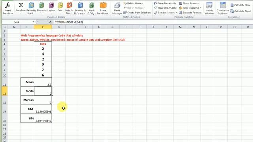This screenshot has height=142, width=253.
Task: Click Trace Dependents
Action: [x=166, y=8]
